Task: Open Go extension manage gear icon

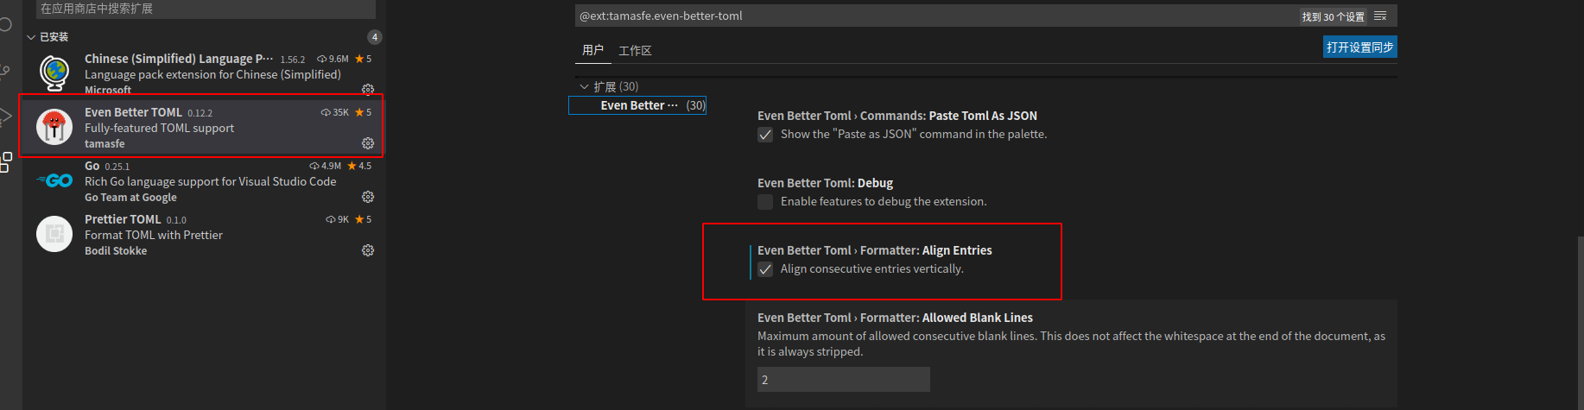Action: [368, 197]
